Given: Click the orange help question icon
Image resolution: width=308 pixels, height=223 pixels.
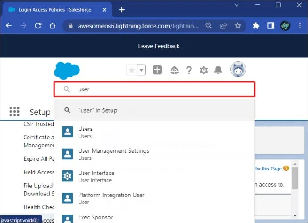Looking at the screenshot, I should pos(287,168).
